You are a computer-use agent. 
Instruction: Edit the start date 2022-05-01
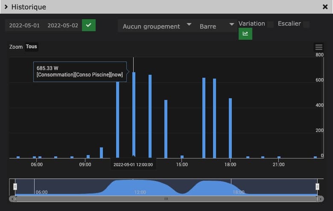tap(24, 26)
